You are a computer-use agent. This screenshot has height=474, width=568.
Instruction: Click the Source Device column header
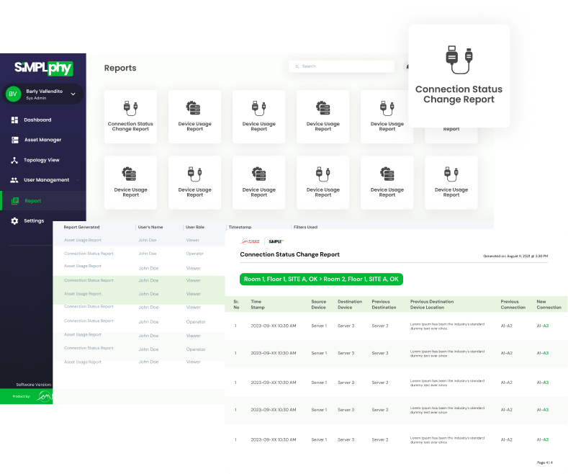(319, 305)
